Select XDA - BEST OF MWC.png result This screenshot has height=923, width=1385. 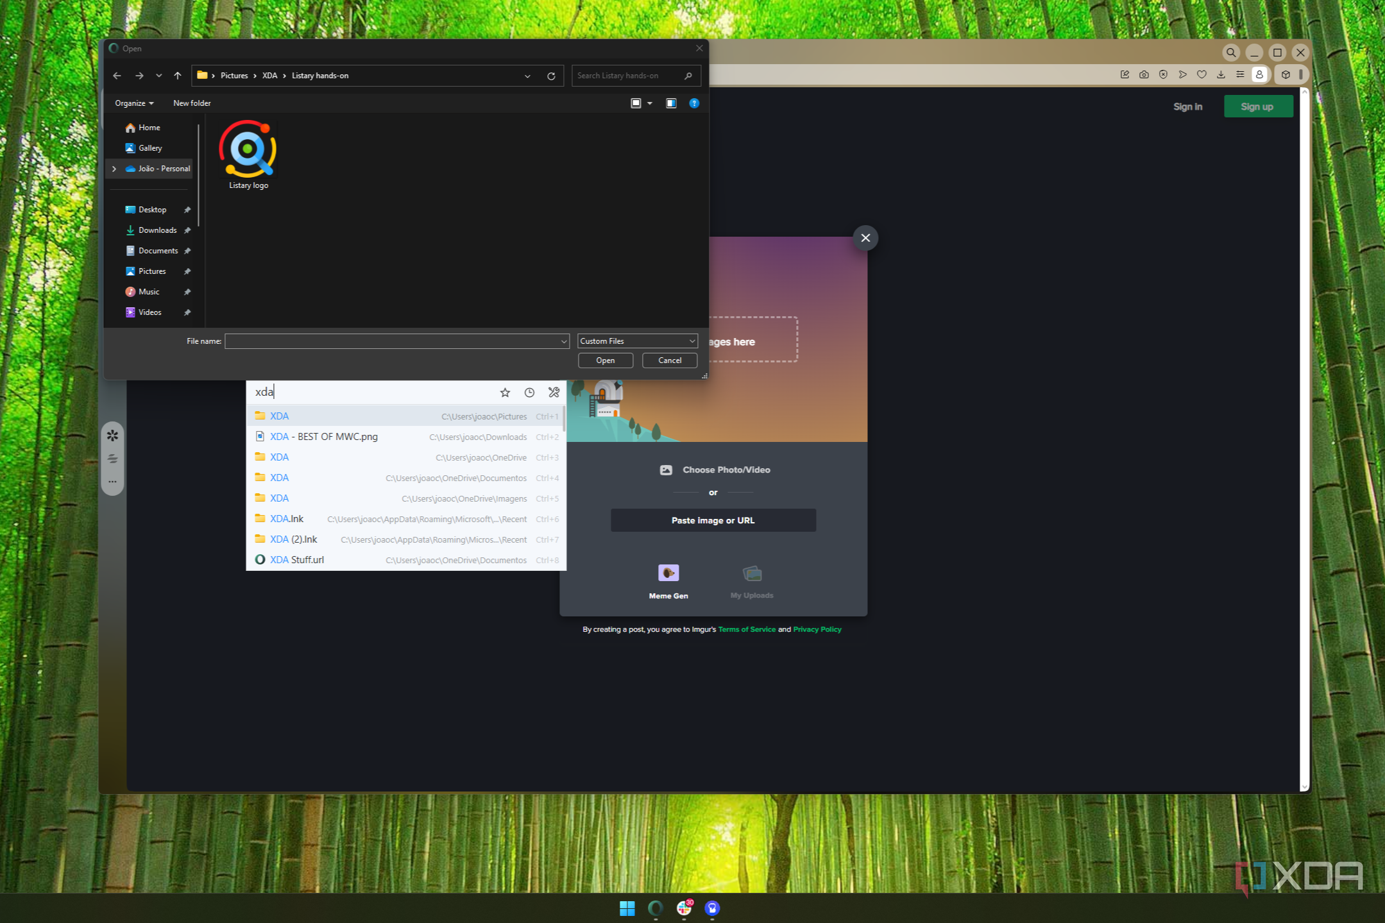(406, 437)
